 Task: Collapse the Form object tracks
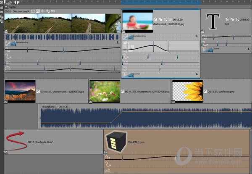click(106, 152)
